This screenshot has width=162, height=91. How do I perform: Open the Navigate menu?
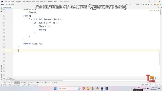(x=18, y=2)
